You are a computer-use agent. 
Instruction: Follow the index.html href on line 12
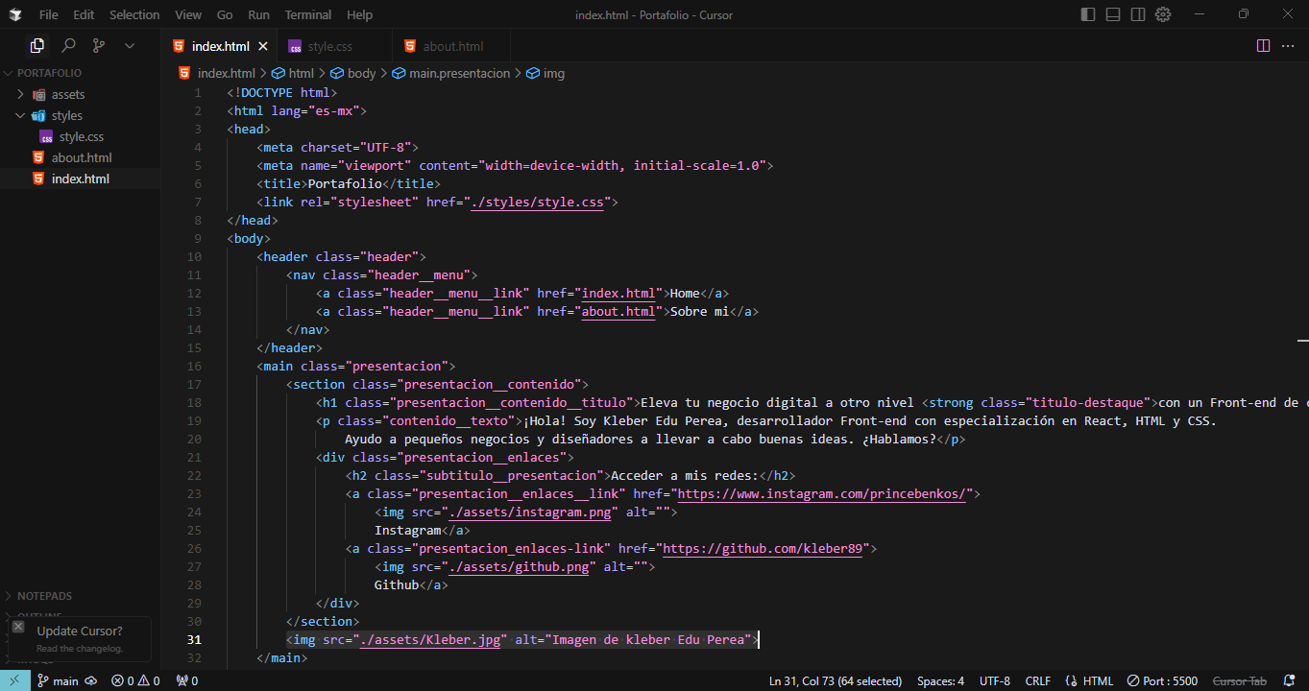618,293
